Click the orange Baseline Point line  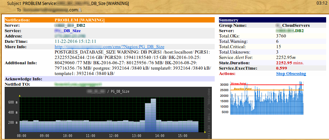(267, 90)
